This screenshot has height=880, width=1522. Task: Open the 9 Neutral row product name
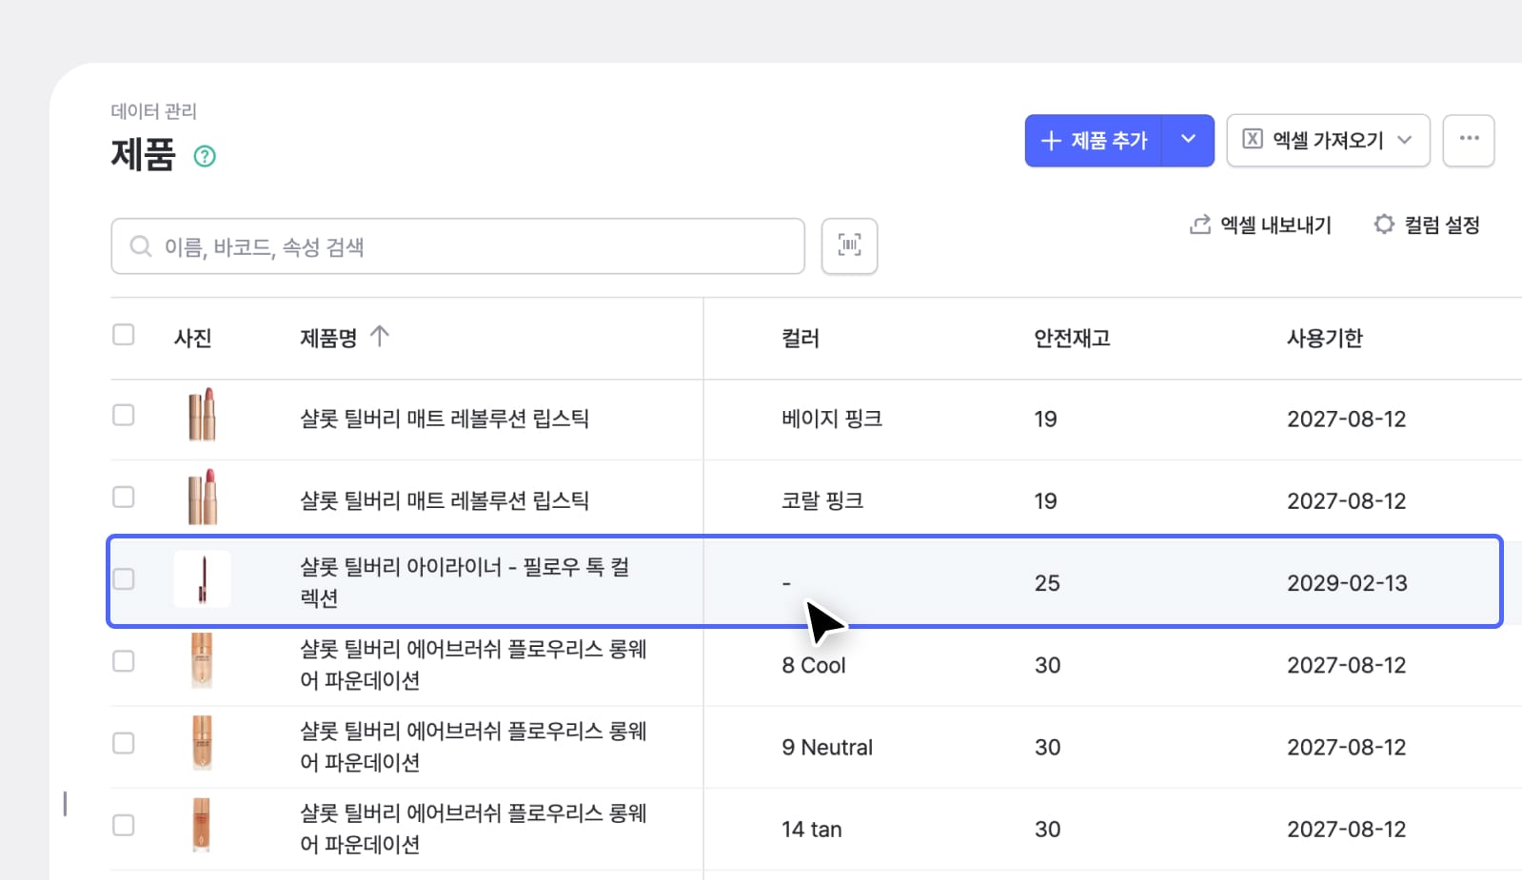click(x=473, y=746)
